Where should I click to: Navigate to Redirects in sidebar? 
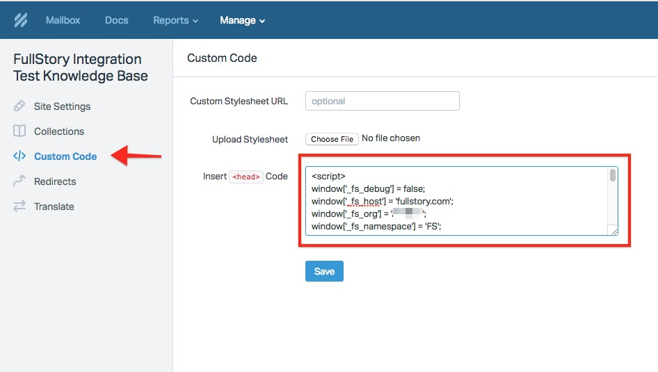click(x=55, y=181)
